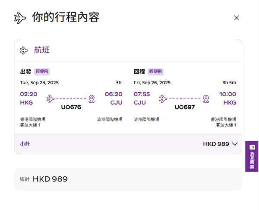Click the 你的行程內容 title
Screen dimensions: 259x210
click(66, 17)
